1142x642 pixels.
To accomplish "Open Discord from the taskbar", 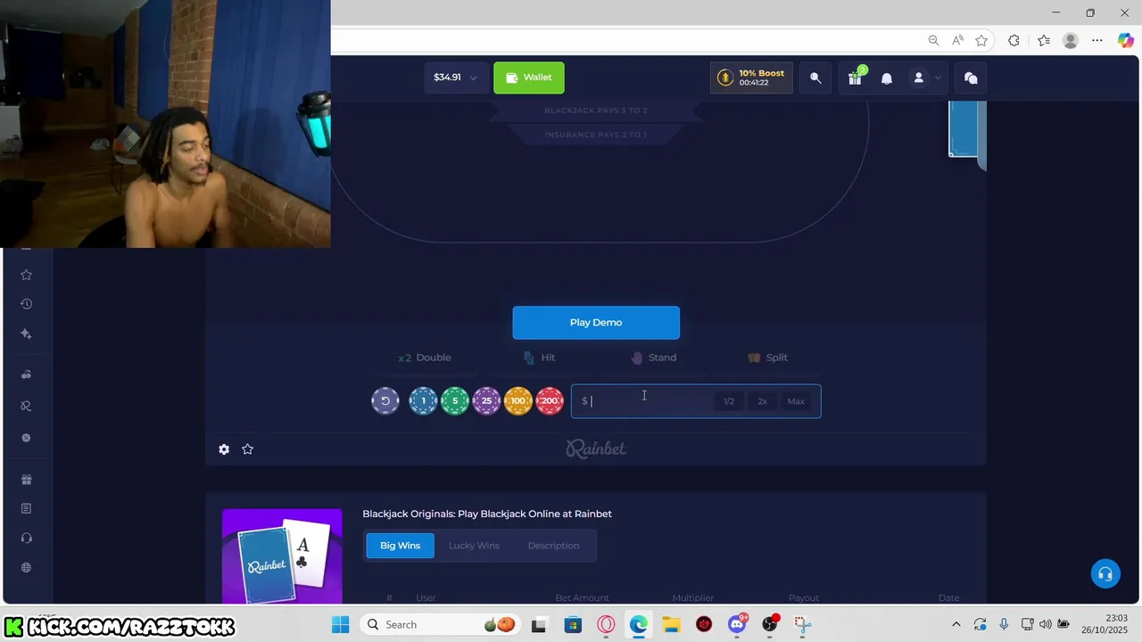I will (x=738, y=624).
